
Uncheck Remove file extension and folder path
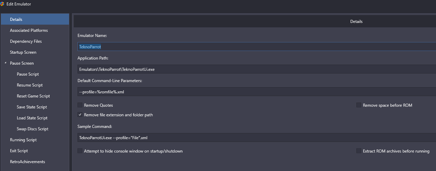80,115
